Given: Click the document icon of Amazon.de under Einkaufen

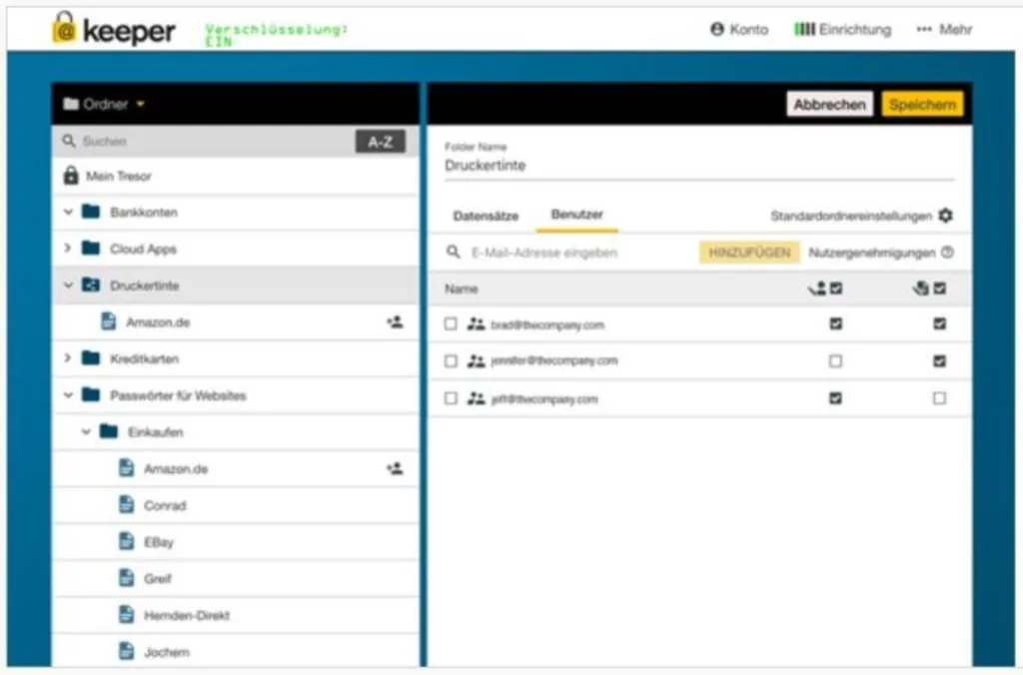Looking at the screenshot, I should 127,467.
